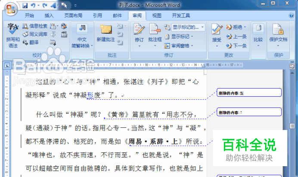Click the text 什么叫做 in the paragraph
Screen dimensions: 298x177
[x=50, y=114]
